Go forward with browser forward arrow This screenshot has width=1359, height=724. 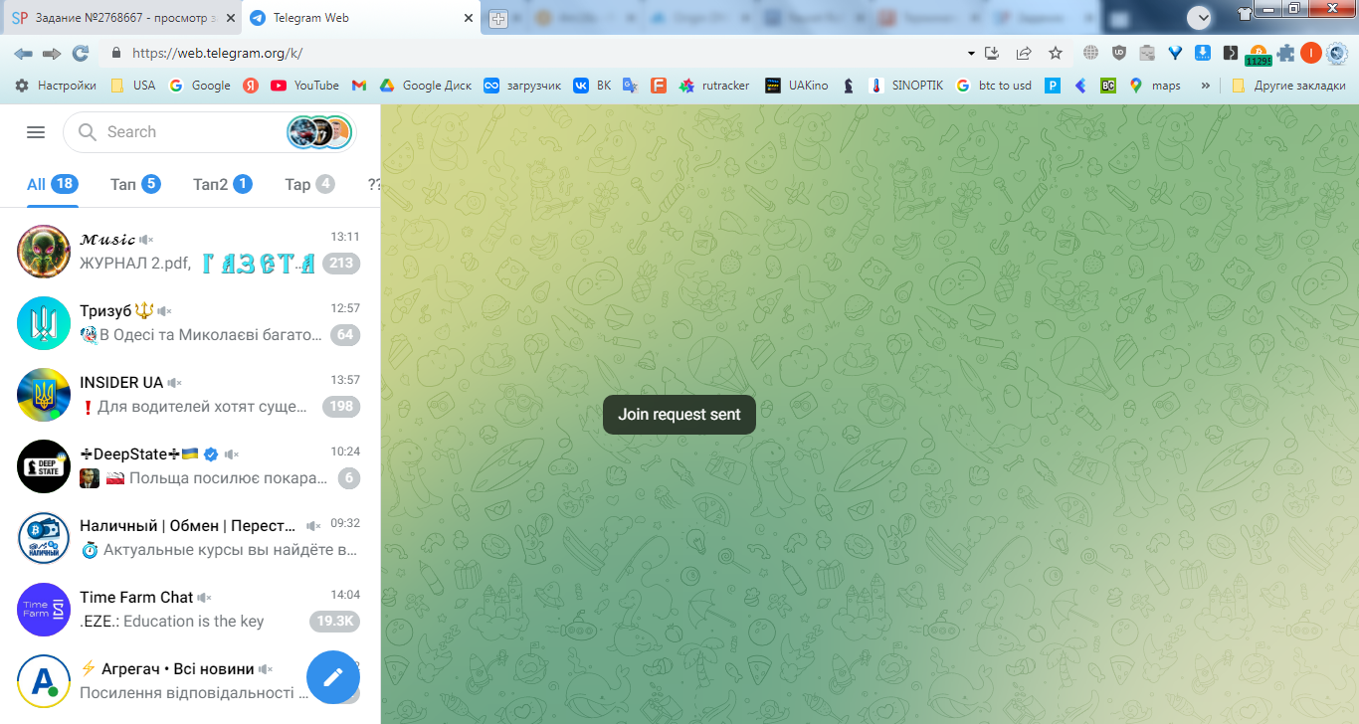tap(52, 54)
